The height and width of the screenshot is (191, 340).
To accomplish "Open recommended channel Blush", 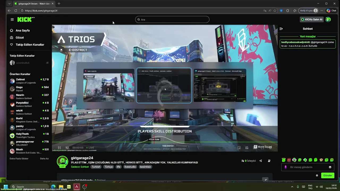I will [29, 151].
